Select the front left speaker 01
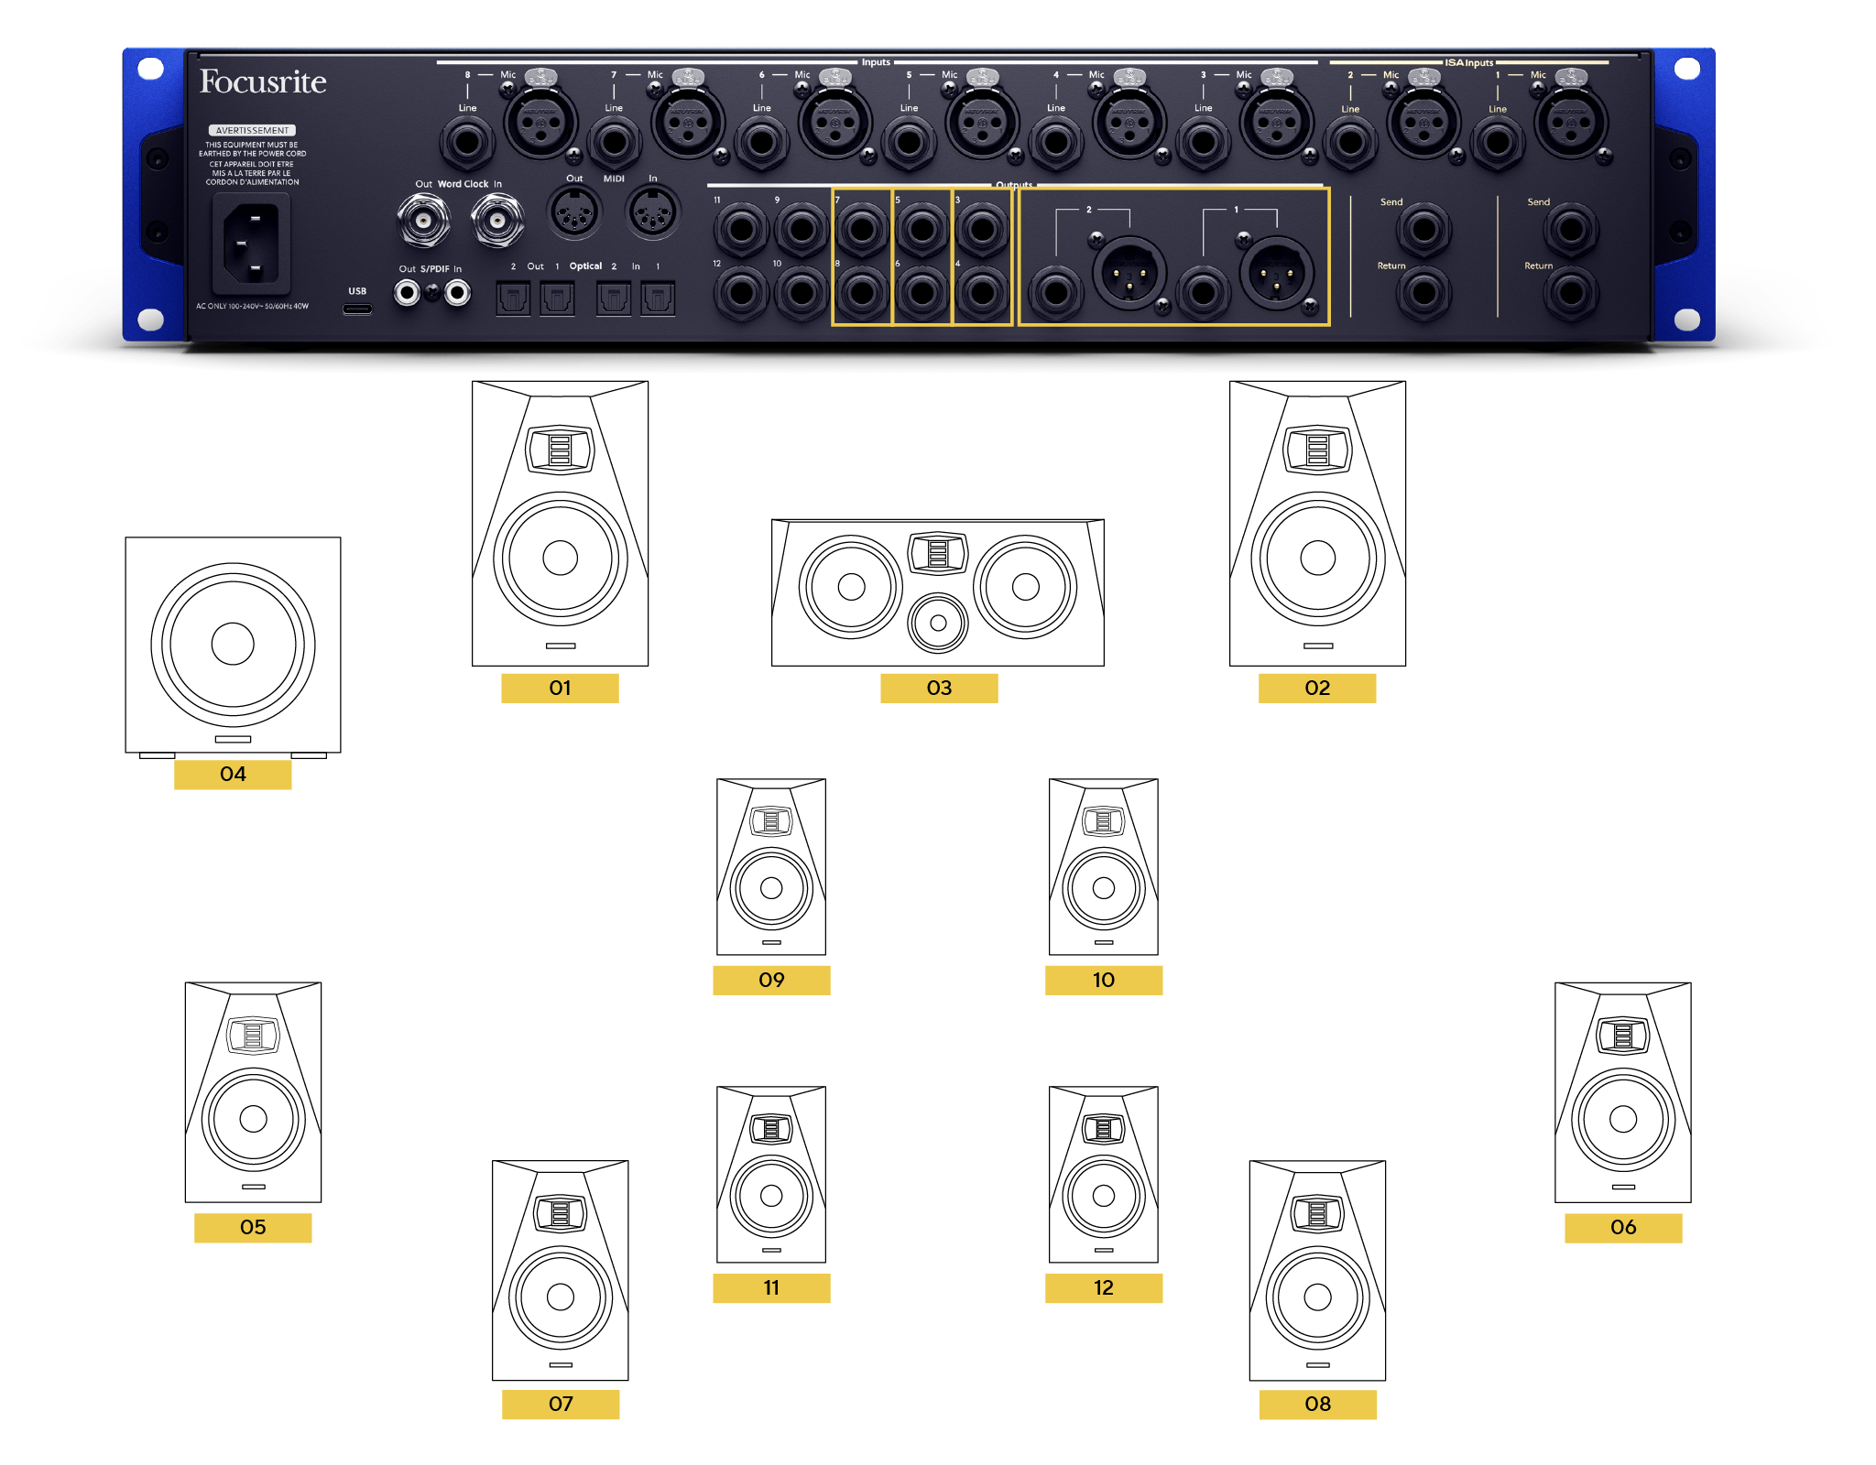The image size is (1876, 1465). pyautogui.click(x=560, y=523)
